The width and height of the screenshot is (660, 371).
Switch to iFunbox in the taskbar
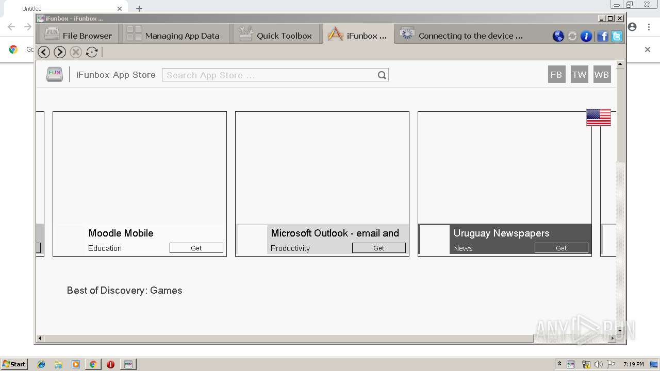[x=128, y=364]
